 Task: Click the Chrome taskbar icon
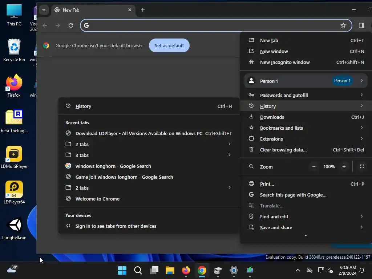(202, 270)
